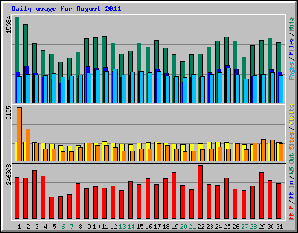The image size is (298, 233).
Task: Click day label 4 on x-axis
Action: [x=45, y=227]
